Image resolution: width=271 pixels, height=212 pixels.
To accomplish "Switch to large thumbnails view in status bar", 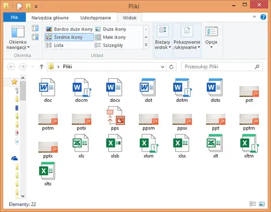I will click(x=261, y=204).
